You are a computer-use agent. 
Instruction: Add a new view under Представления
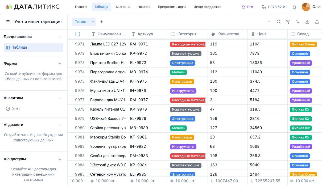click(x=60, y=37)
